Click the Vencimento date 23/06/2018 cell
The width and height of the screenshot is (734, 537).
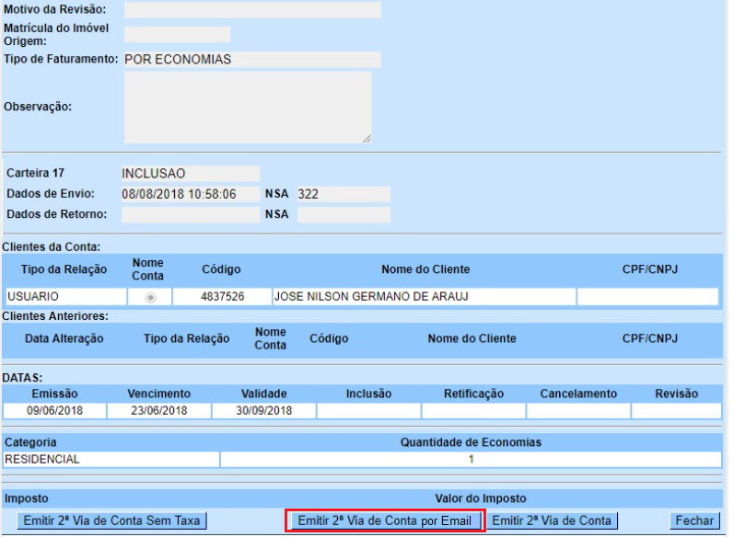[x=158, y=411]
